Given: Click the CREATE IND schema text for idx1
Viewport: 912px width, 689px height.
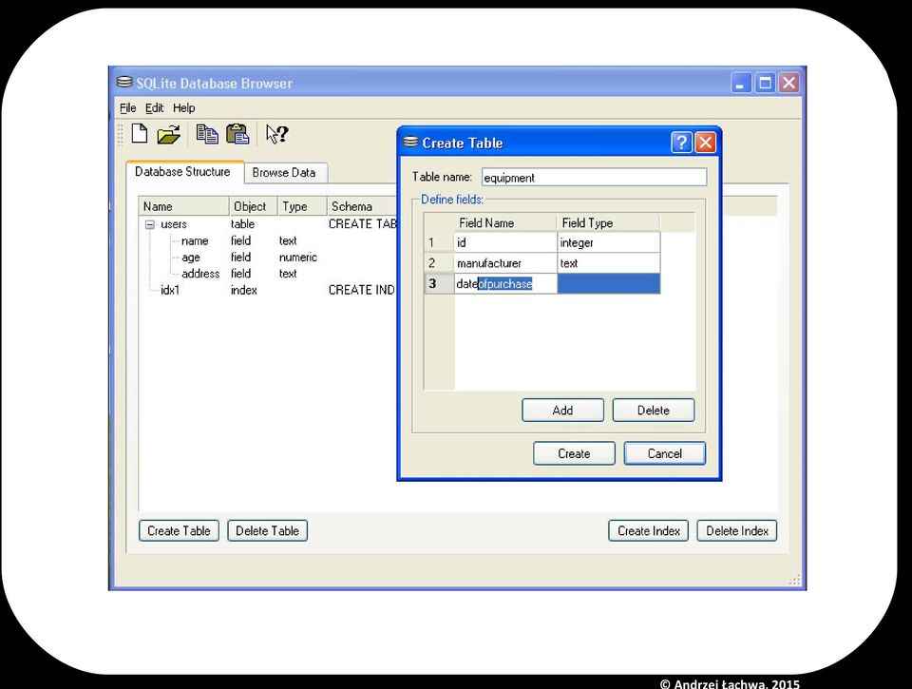Looking at the screenshot, I should pyautogui.click(x=362, y=290).
